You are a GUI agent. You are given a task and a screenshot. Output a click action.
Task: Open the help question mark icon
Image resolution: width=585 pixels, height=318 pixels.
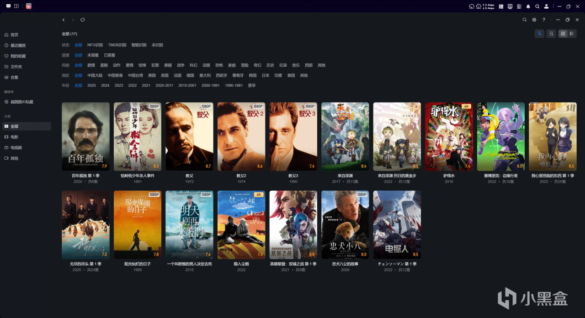[x=544, y=20]
